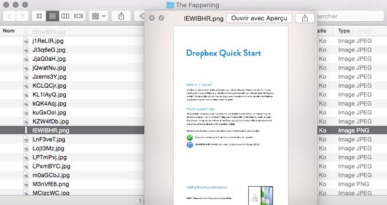Click the green checkmark icon in preview
387x205 pixels.
click(x=190, y=137)
